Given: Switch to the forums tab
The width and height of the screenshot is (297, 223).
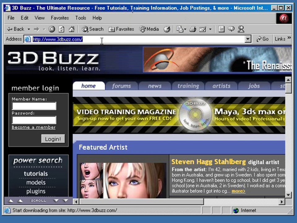Looking at the screenshot, I should click(122, 86).
